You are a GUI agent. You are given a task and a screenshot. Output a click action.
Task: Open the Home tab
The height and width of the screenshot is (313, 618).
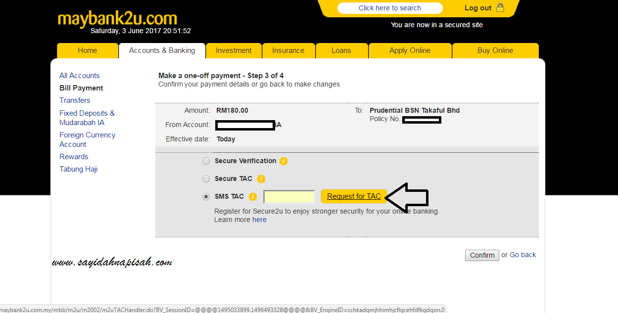click(x=87, y=50)
